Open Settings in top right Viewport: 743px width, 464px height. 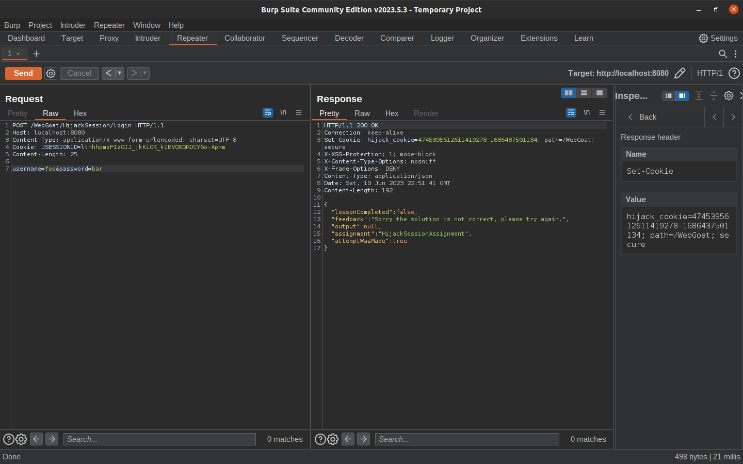pyautogui.click(x=718, y=38)
